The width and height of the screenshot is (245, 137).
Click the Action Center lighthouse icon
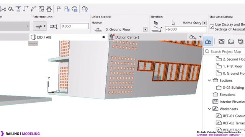pos(111,37)
